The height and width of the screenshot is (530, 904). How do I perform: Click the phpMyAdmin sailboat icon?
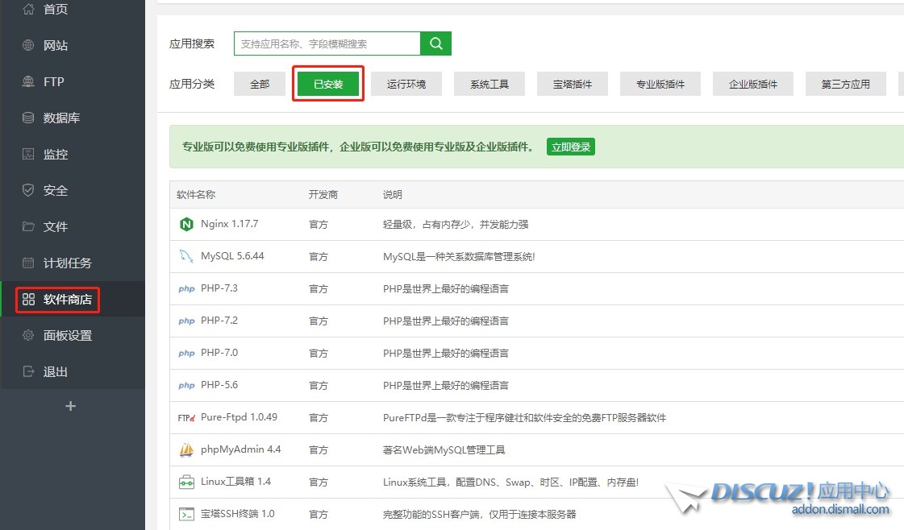[186, 449]
